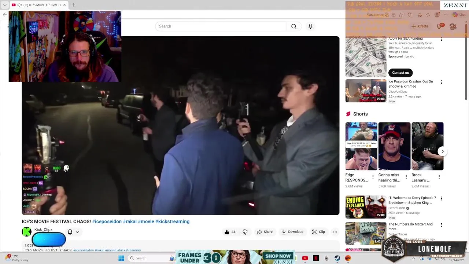Open options for the Edge RESPONDS short
The image size is (469, 264).
[x=373, y=177]
